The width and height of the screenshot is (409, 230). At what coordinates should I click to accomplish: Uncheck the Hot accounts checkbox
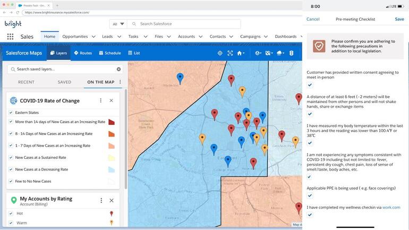pyautogui.click(x=11, y=214)
